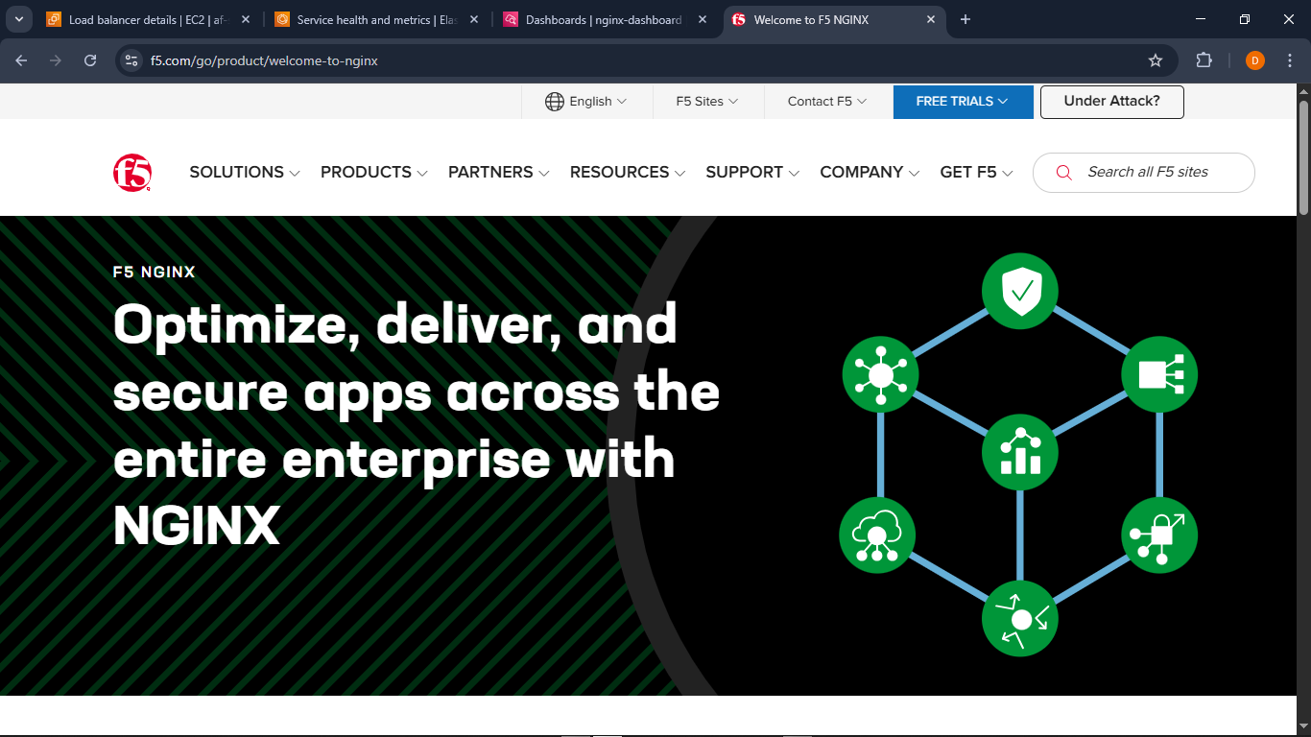Bookmark this page with the star icon
This screenshot has width=1311, height=737.
1156,59
